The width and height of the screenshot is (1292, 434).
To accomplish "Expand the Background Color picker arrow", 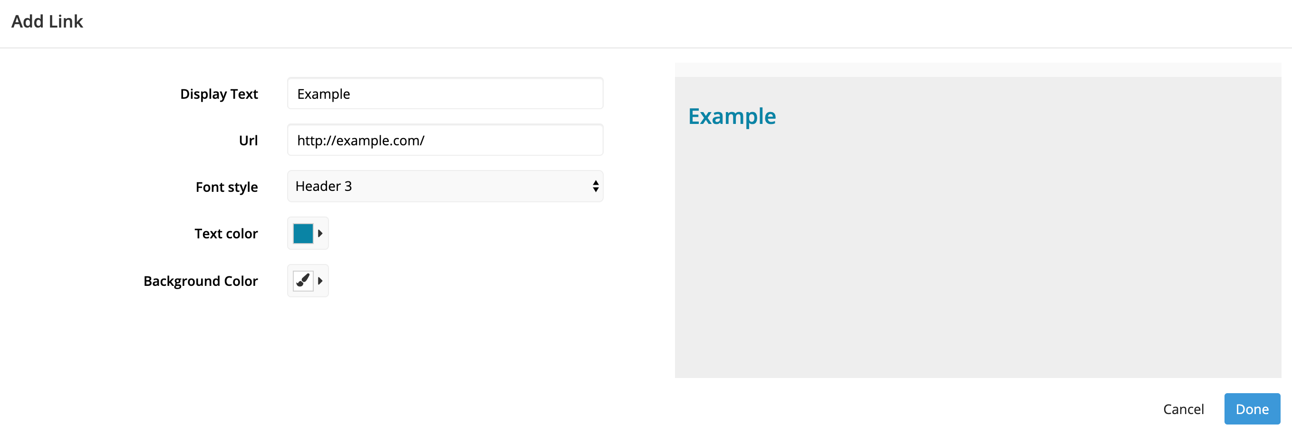I will [x=320, y=281].
